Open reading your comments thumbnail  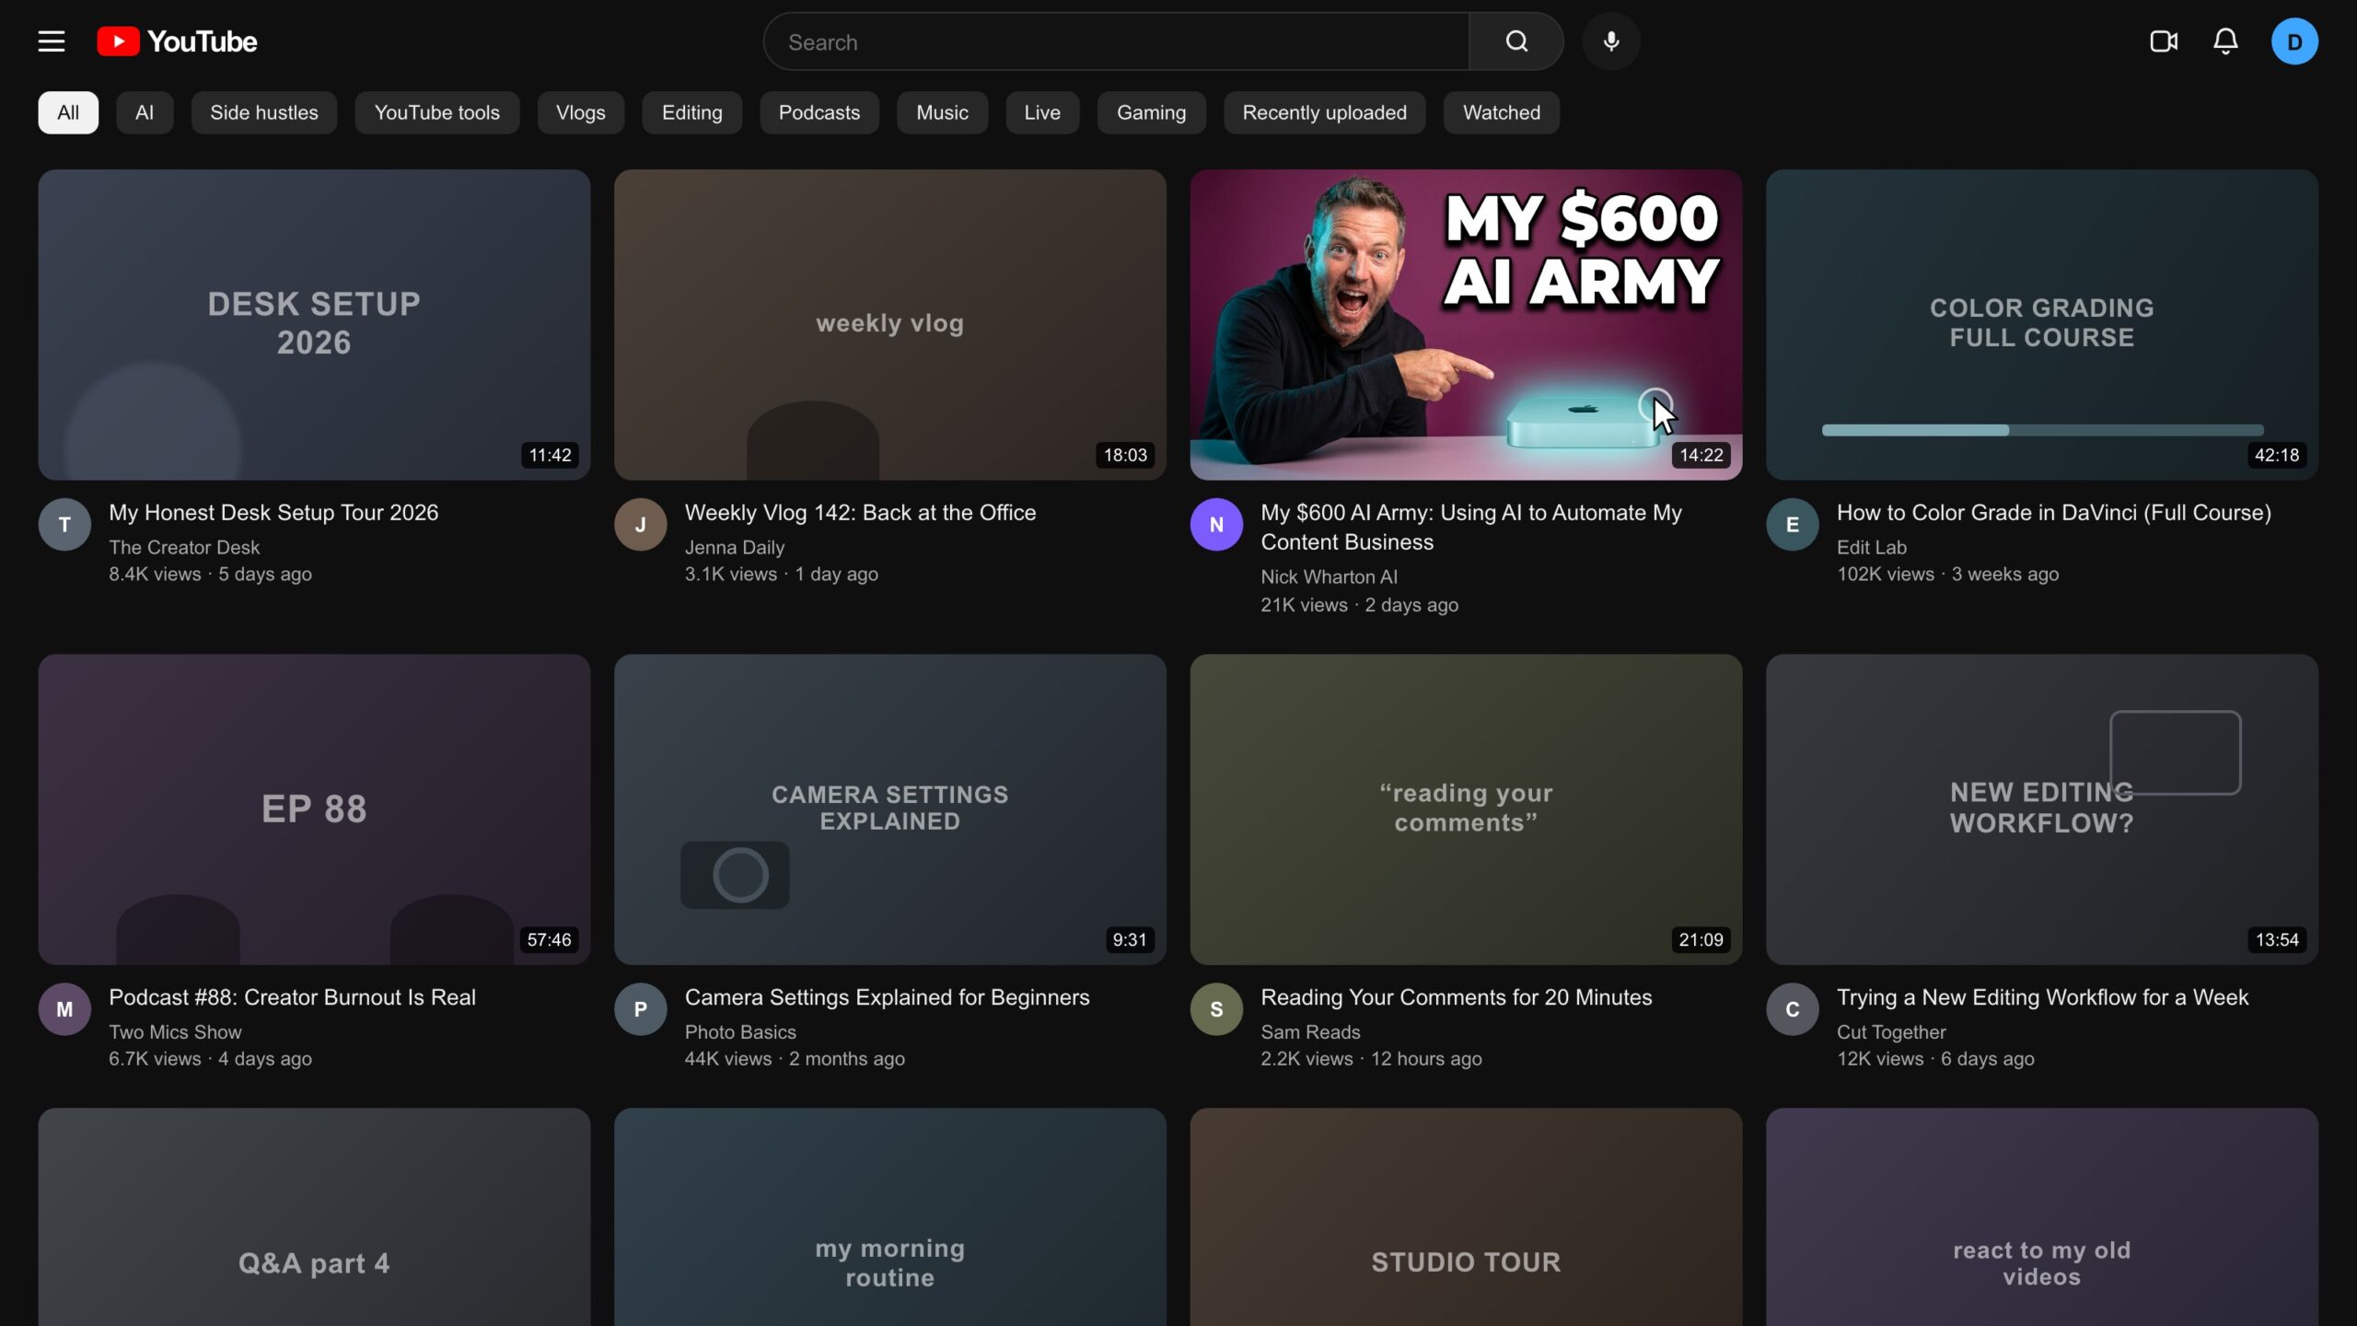(x=1466, y=809)
